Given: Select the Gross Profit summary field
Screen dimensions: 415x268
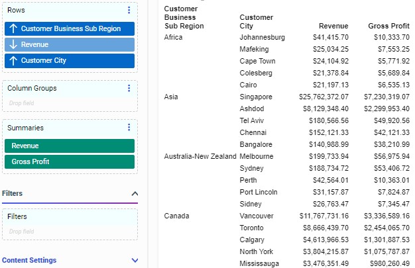Looking at the screenshot, I should coord(69,161).
